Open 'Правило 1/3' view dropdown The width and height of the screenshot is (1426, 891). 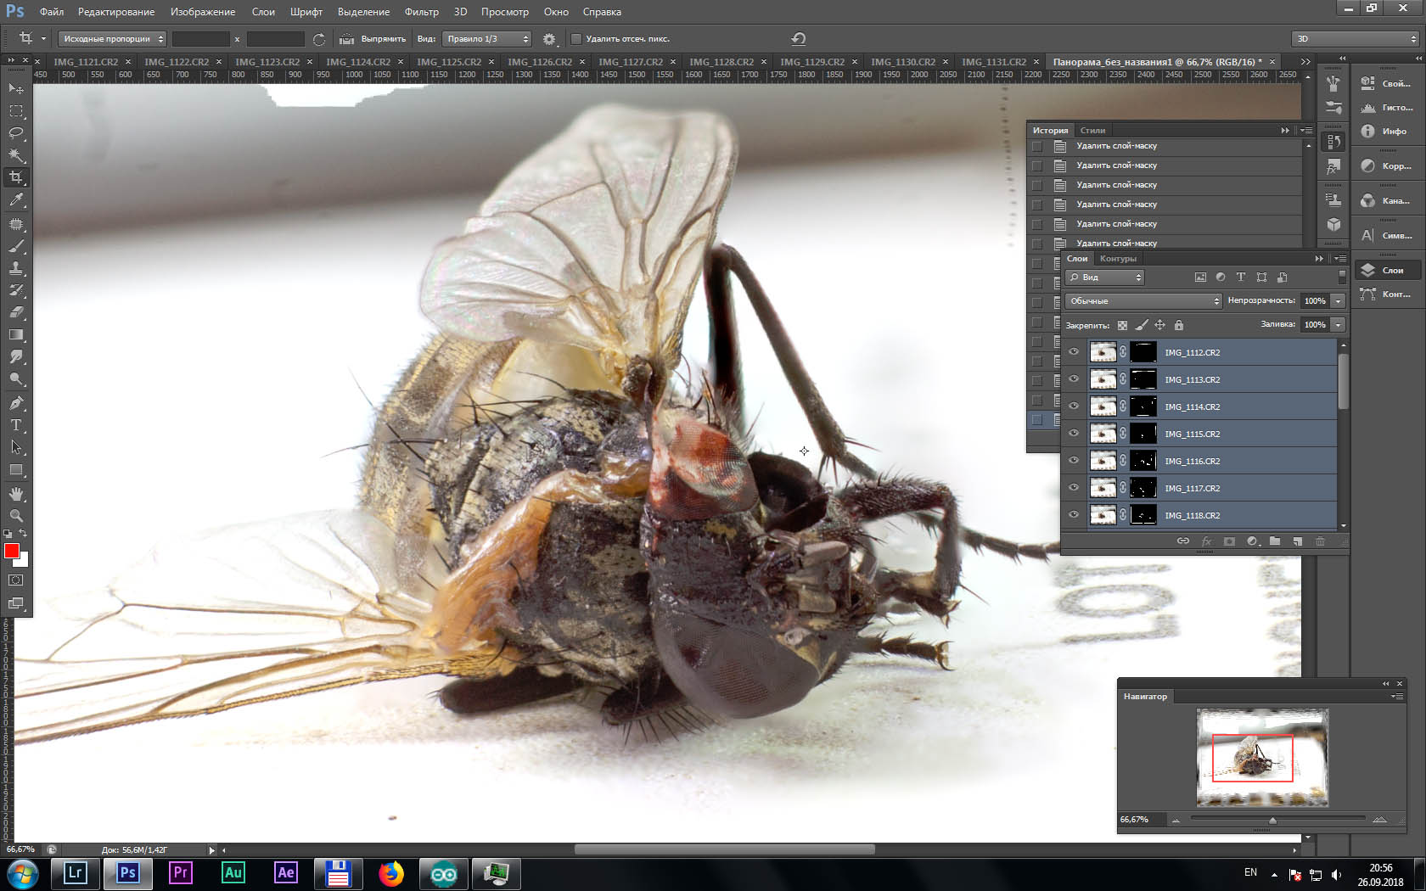tap(486, 39)
